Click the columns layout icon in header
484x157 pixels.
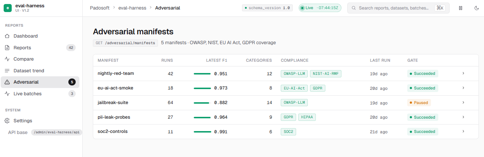point(461,8)
